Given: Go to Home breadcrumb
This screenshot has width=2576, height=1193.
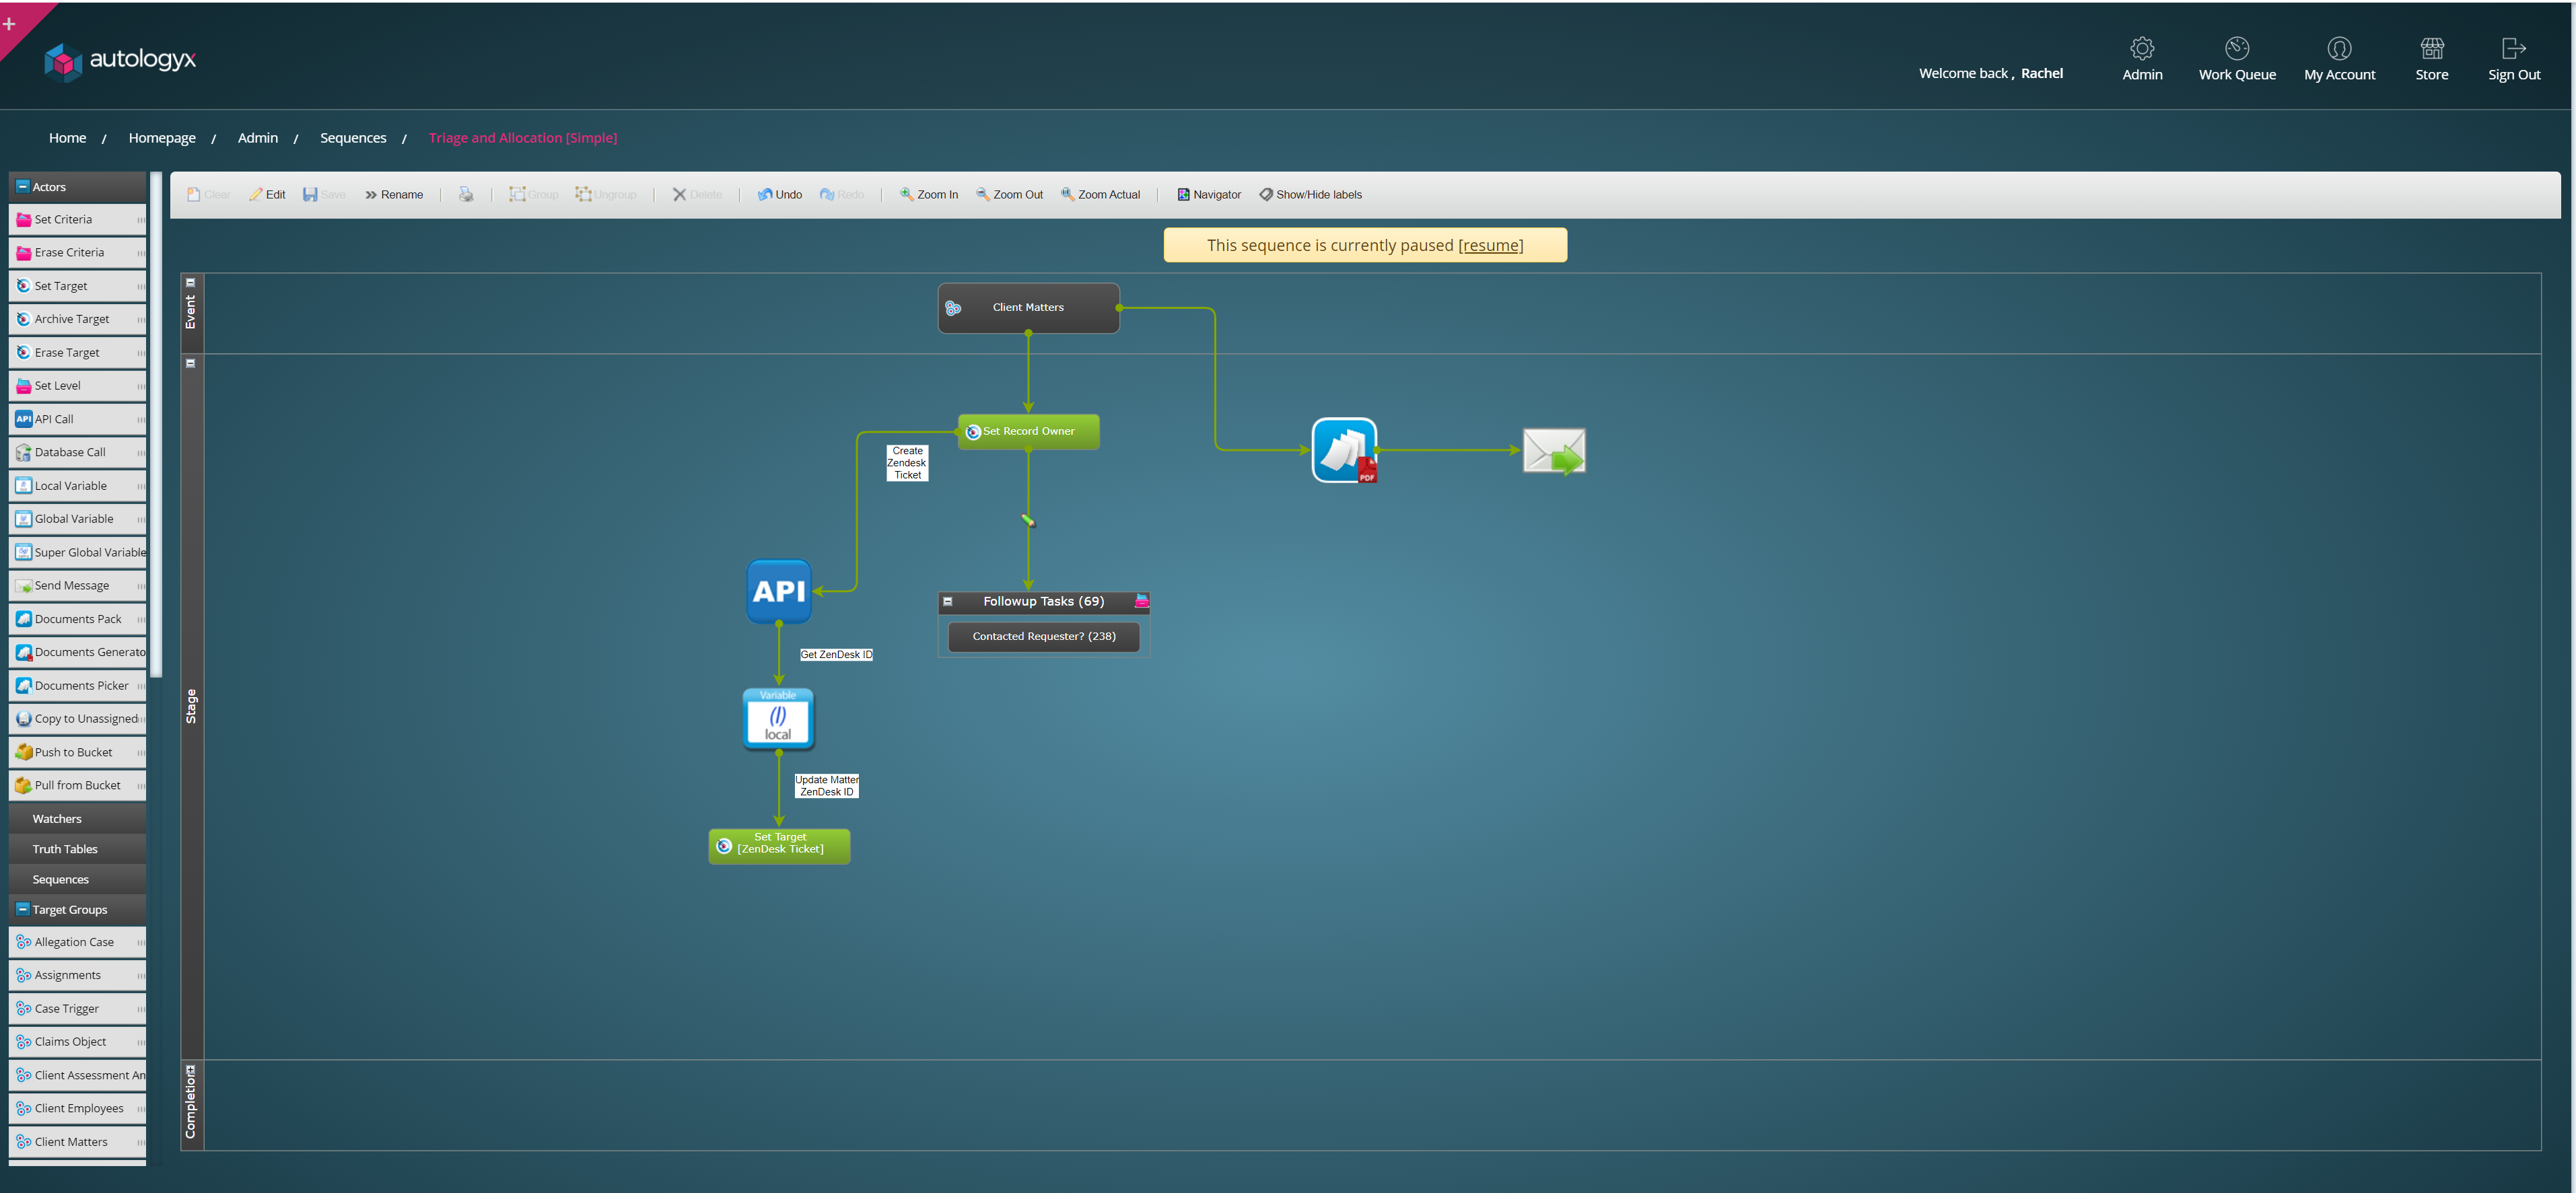Looking at the screenshot, I should coord(67,138).
